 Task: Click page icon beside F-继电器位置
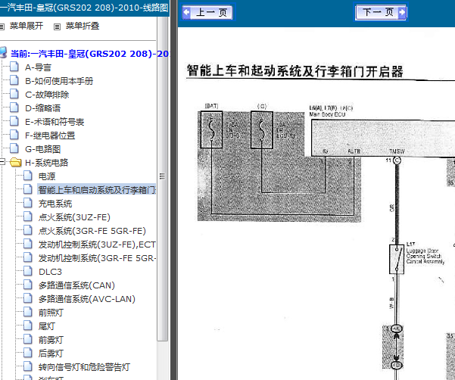(x=14, y=135)
